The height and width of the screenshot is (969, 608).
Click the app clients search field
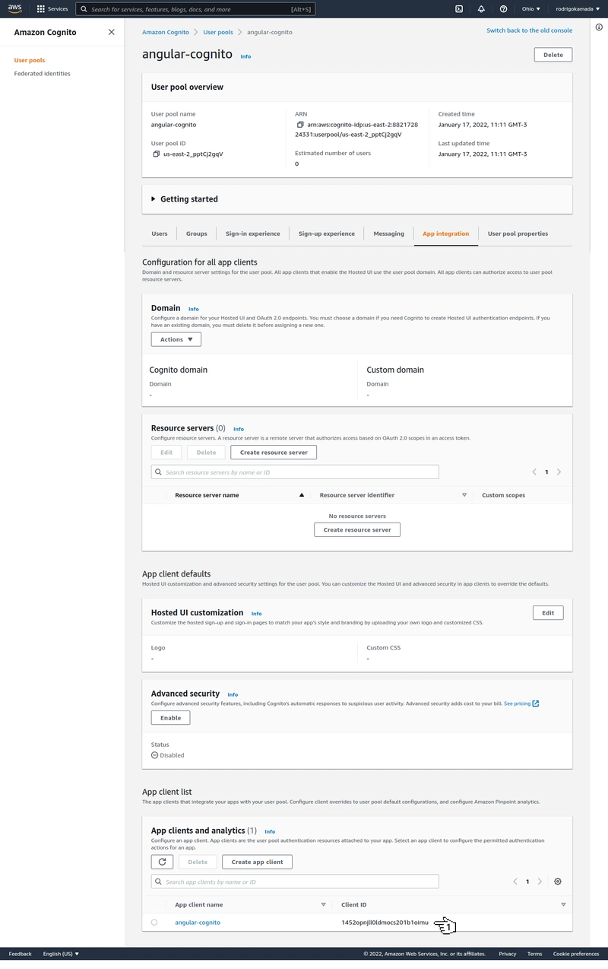(x=295, y=882)
